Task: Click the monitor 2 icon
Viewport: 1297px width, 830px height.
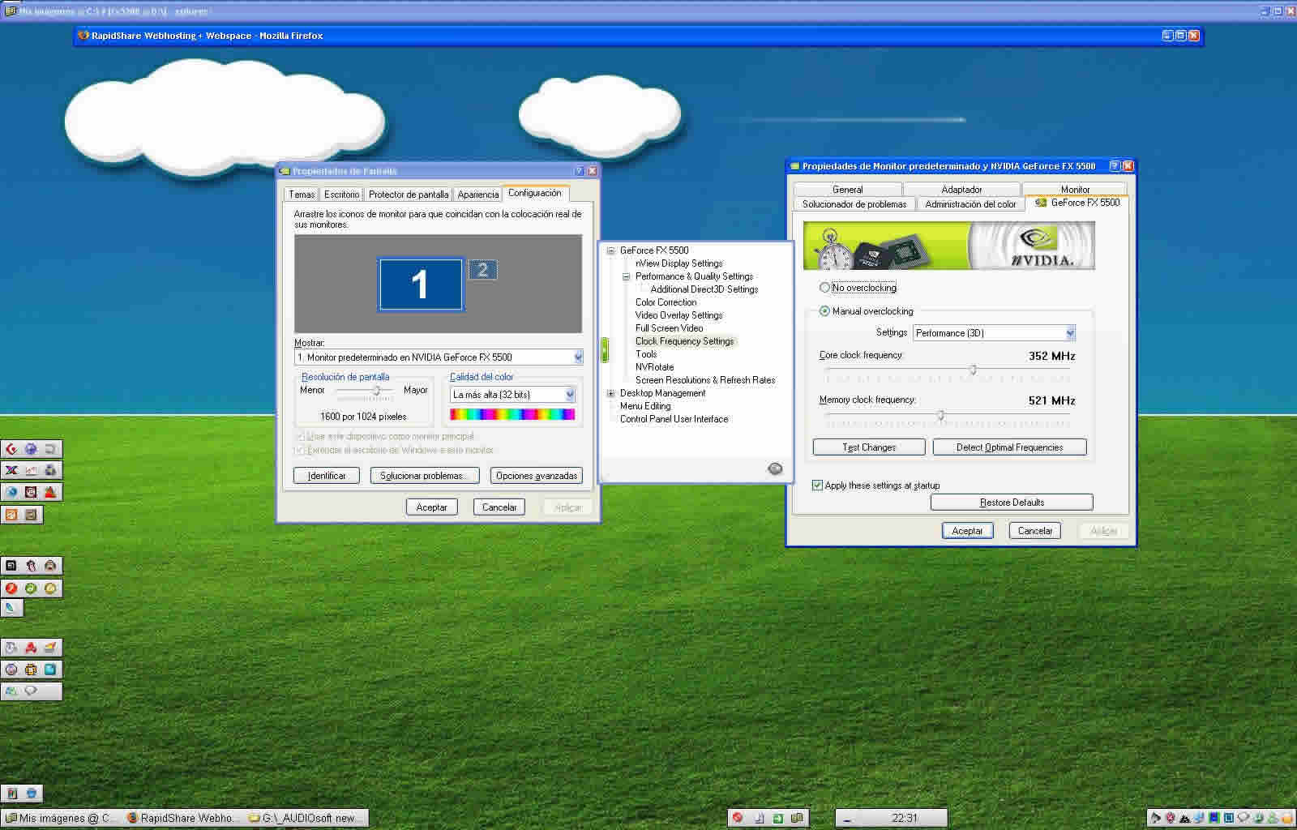Action: coord(482,271)
